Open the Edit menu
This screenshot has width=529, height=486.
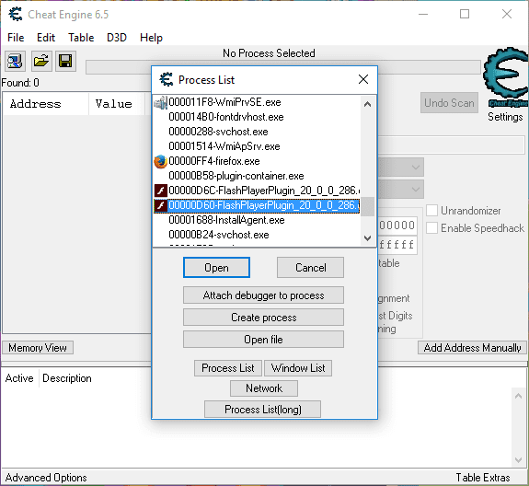[46, 38]
